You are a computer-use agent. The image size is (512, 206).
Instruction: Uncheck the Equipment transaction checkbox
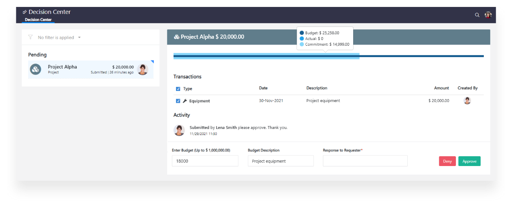tap(178, 101)
